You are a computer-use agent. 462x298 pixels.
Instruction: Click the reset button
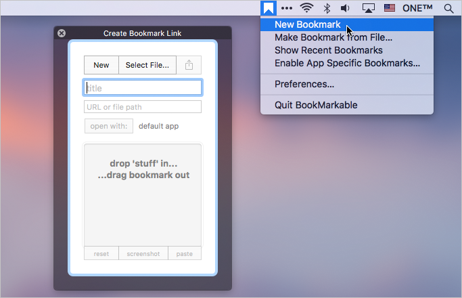[101, 253]
